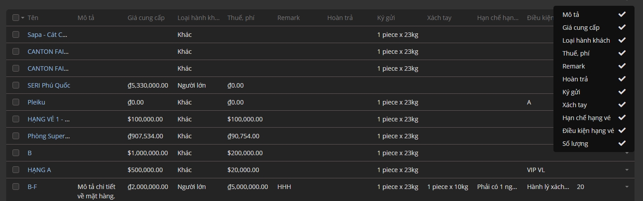Toggle Ký gửi in the column menu

pyautogui.click(x=571, y=92)
